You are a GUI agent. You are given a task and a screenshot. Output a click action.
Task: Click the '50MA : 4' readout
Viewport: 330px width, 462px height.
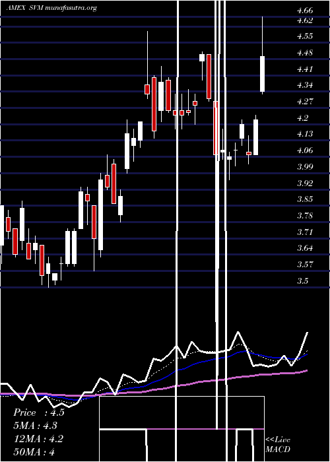tap(34, 452)
